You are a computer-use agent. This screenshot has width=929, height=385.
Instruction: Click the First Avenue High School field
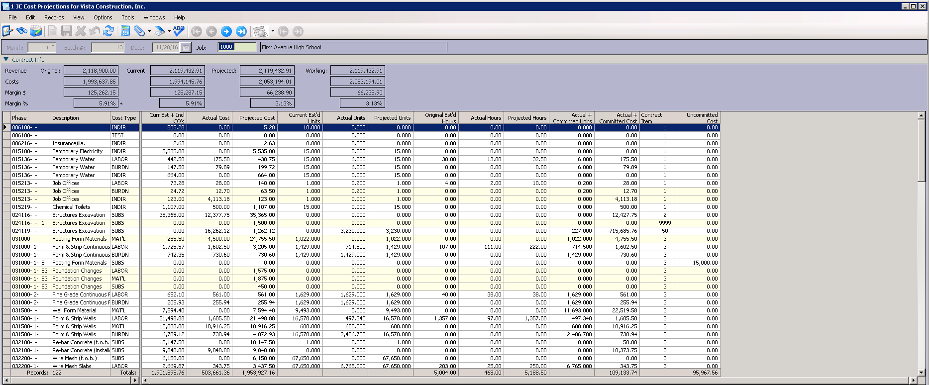point(354,47)
